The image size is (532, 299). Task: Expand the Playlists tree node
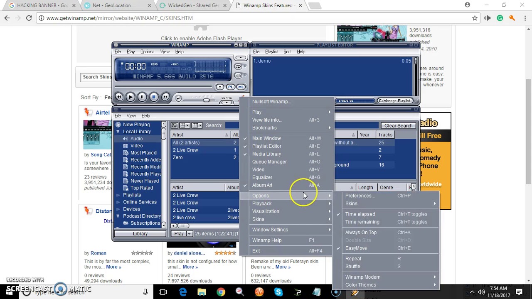[x=118, y=195]
